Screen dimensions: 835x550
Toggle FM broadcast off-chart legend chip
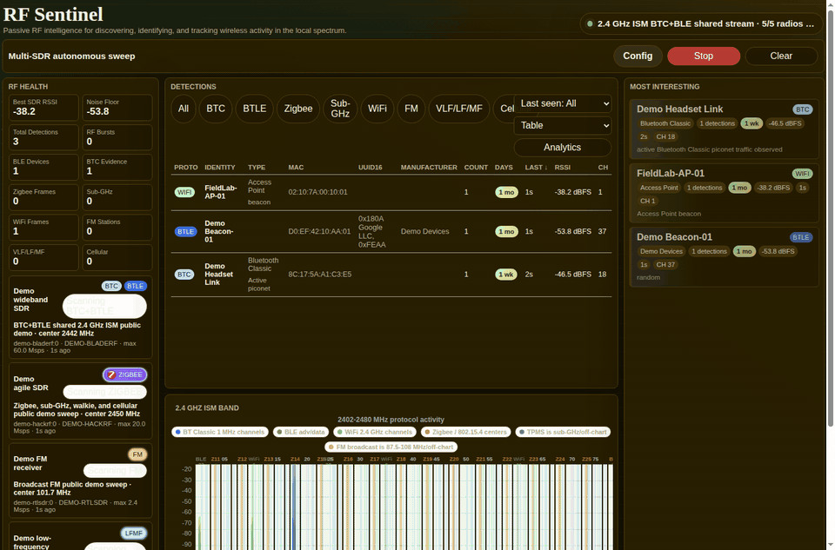click(x=391, y=447)
